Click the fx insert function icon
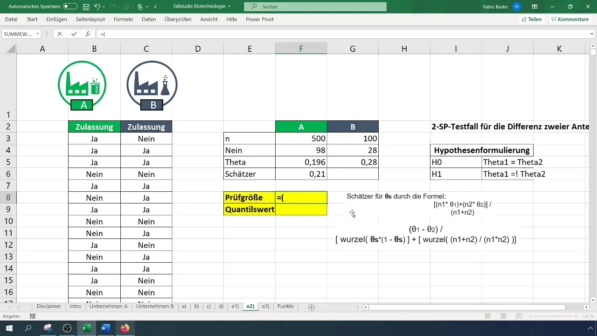The height and width of the screenshot is (336, 597). (x=88, y=34)
